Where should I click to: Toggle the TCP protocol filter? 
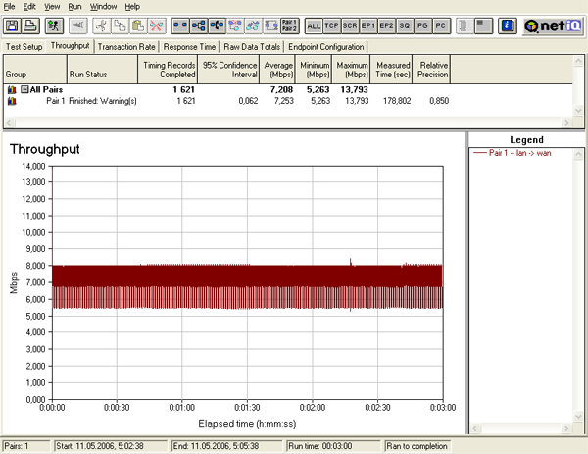click(332, 25)
